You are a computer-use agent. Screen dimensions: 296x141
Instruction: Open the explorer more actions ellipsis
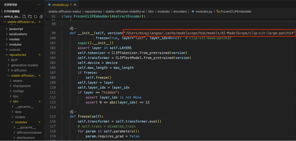[39, 4]
